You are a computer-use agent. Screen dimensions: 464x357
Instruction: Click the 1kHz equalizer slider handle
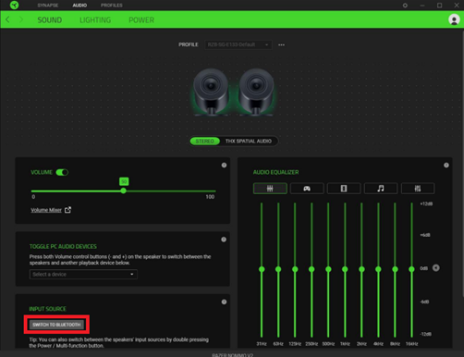click(345, 269)
